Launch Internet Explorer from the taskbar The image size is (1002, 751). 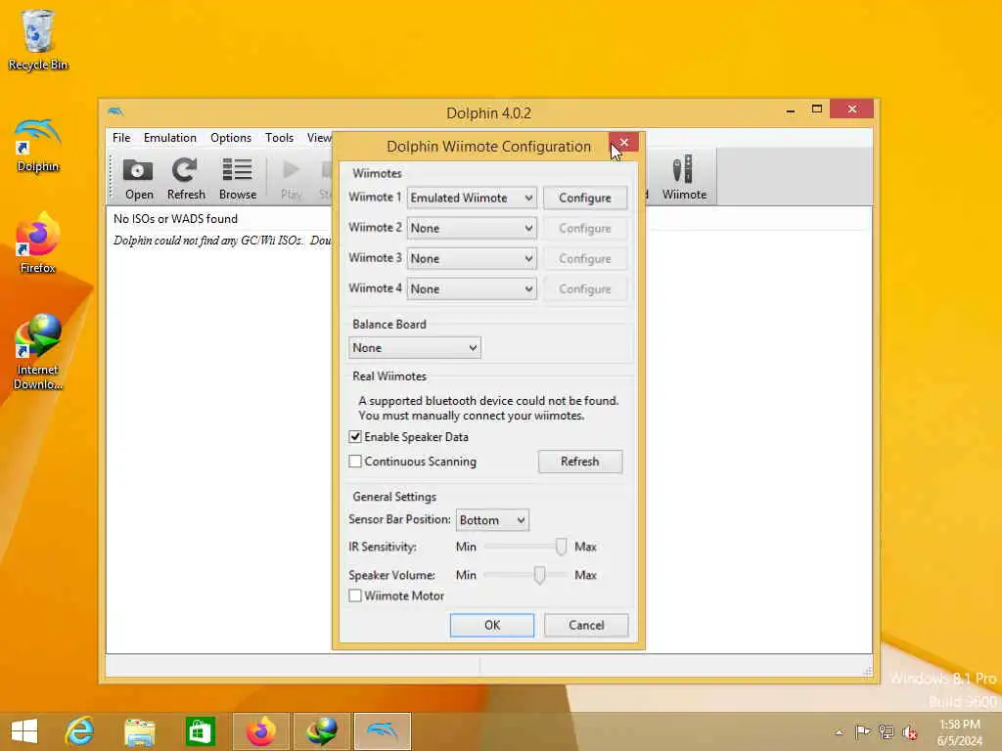[79, 731]
